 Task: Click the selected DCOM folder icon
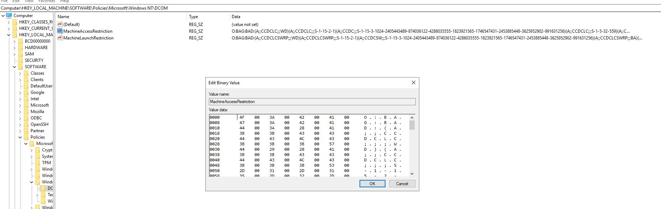coord(43,188)
